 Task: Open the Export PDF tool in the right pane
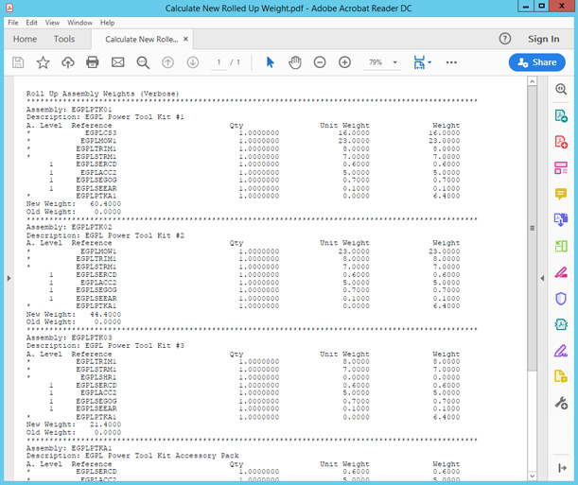(561, 115)
